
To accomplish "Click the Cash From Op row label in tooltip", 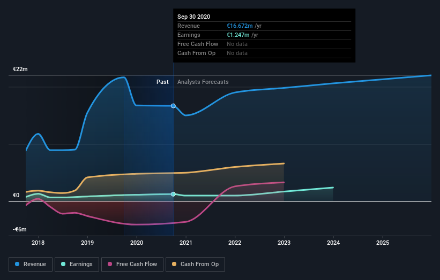I will 197,53.
